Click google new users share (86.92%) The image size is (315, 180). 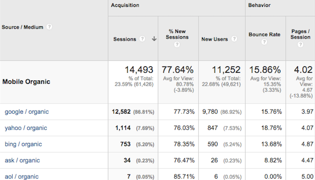(x=231, y=112)
